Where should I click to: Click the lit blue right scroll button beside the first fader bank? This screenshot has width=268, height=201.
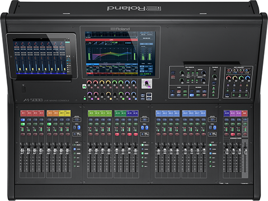[x=79, y=127]
